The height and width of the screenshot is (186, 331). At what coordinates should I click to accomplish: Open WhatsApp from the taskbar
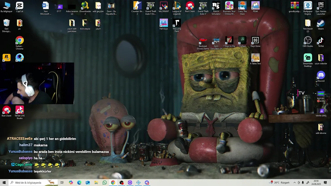[104, 183]
